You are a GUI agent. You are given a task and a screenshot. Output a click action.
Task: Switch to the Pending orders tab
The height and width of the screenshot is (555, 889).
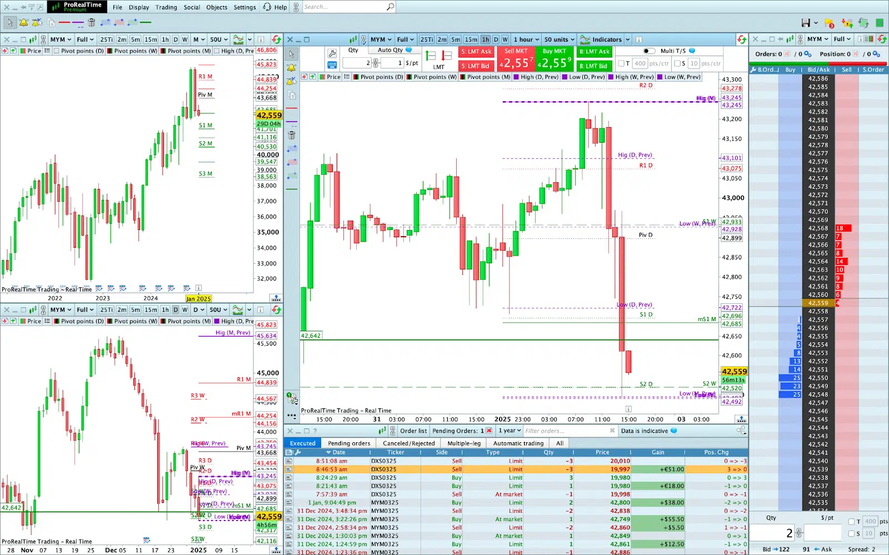[x=348, y=443]
